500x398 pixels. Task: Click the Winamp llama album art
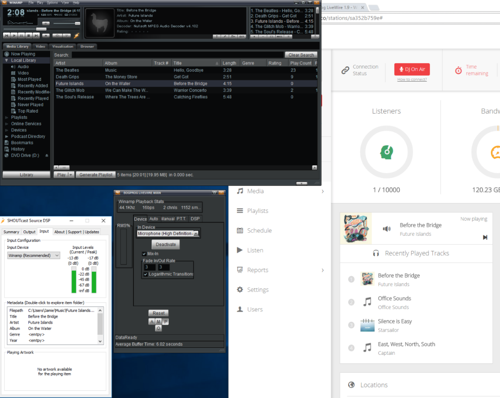[100, 23]
